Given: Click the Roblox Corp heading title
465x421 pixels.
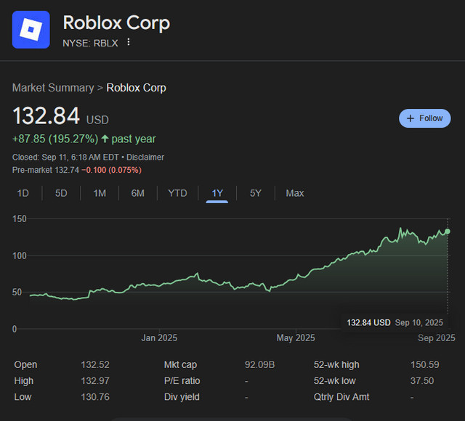Looking at the screenshot, I should (116, 23).
